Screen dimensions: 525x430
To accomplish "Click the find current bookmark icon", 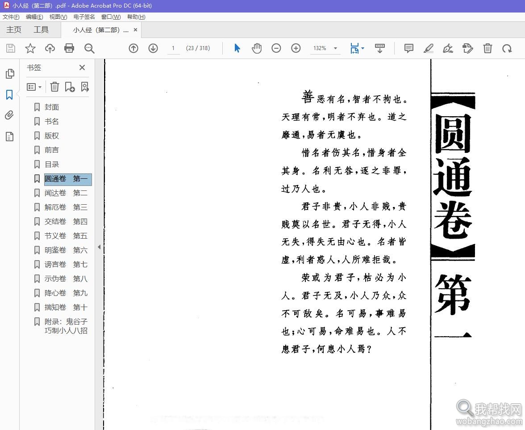I will point(85,87).
